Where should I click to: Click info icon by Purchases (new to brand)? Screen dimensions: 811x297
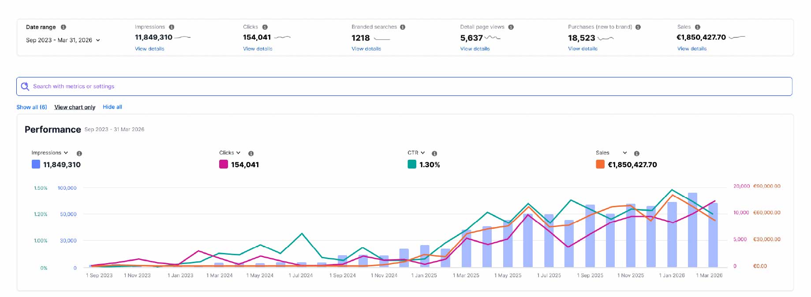[x=638, y=27]
